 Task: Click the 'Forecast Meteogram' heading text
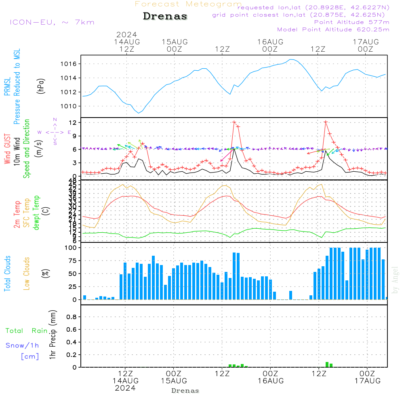(x=188, y=4)
